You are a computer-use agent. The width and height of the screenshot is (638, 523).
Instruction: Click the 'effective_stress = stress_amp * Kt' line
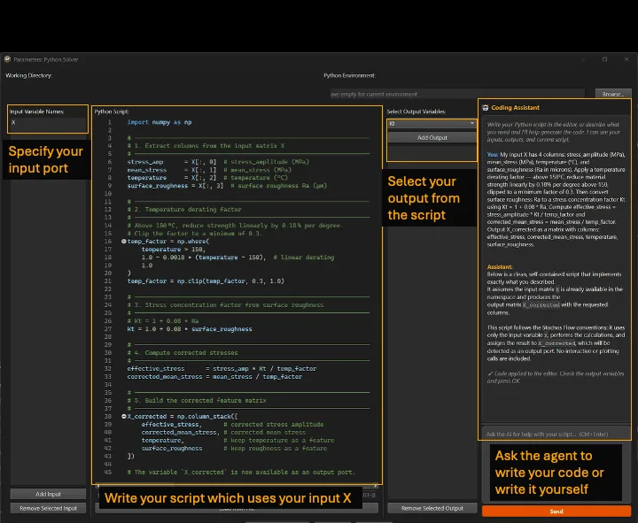click(x=222, y=369)
